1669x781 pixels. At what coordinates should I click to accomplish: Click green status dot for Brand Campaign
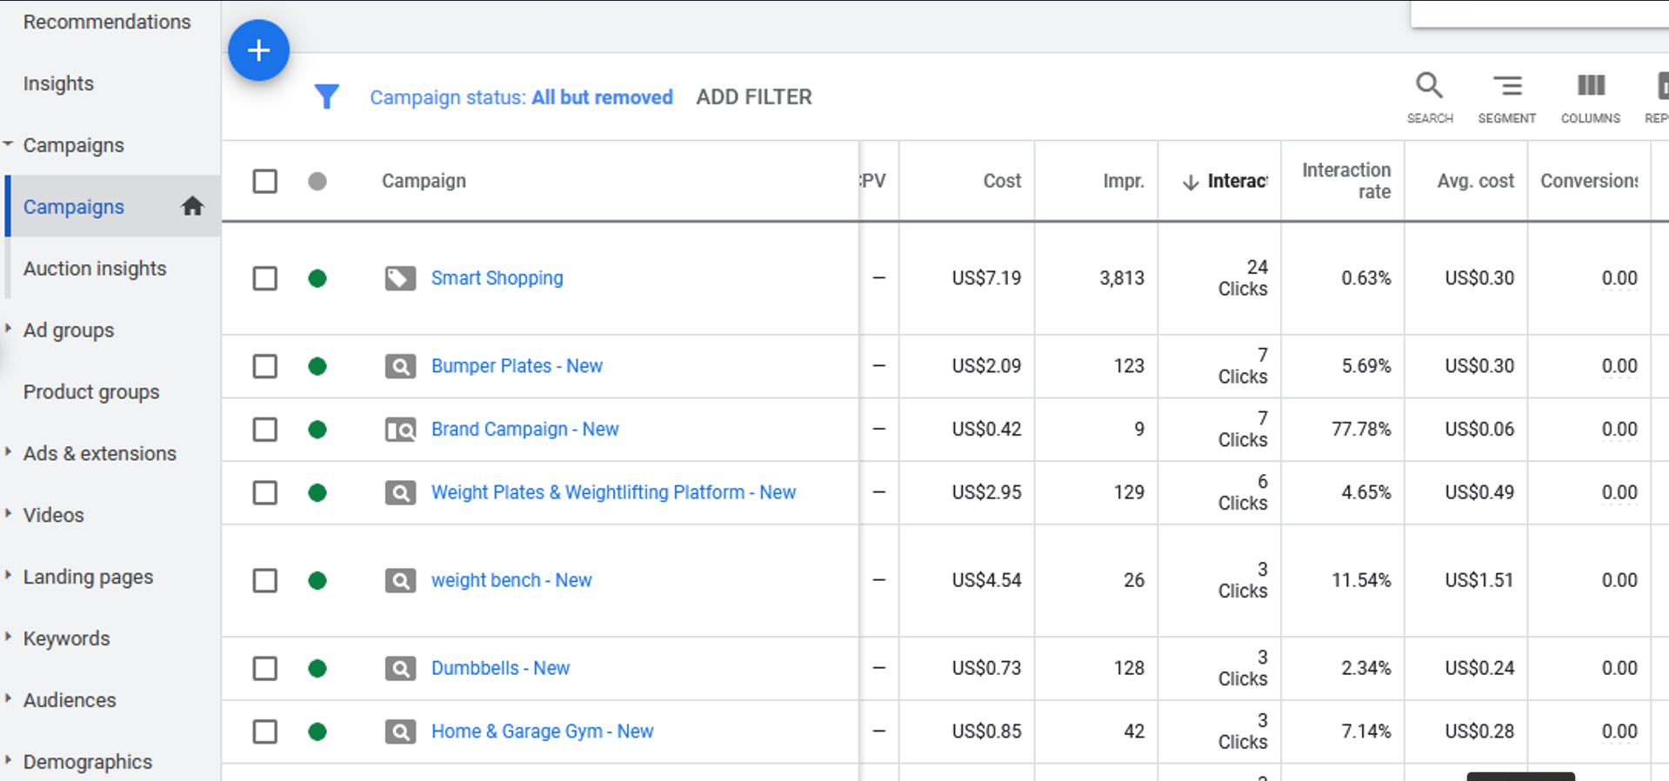pyautogui.click(x=317, y=430)
